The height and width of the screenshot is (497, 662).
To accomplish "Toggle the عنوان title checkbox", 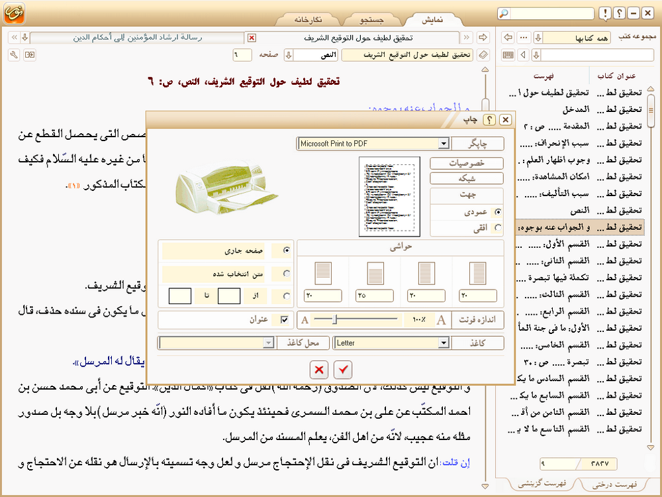I will tap(284, 319).
